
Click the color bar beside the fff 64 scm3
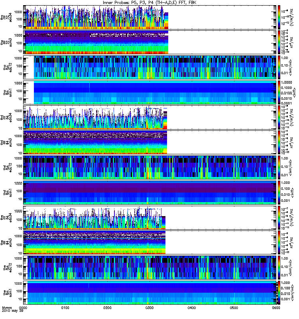click(x=279, y=242)
